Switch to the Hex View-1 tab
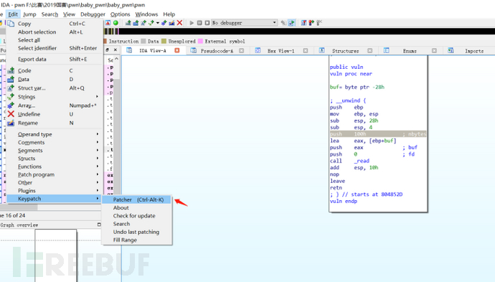 click(280, 51)
